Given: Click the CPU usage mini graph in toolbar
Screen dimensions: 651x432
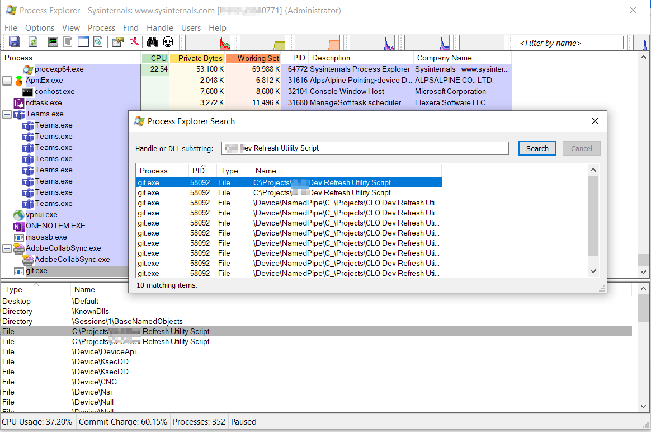Looking at the screenshot, I should coord(207,43).
